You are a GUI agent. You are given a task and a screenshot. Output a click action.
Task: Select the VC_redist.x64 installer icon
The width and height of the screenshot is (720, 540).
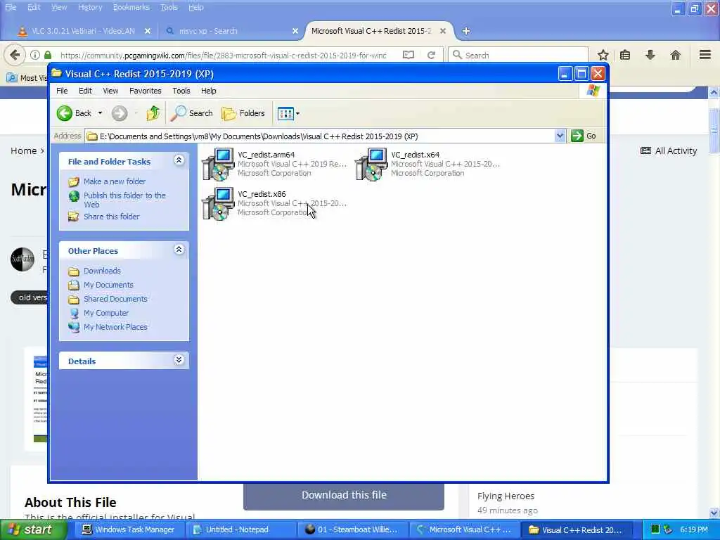pos(371,164)
